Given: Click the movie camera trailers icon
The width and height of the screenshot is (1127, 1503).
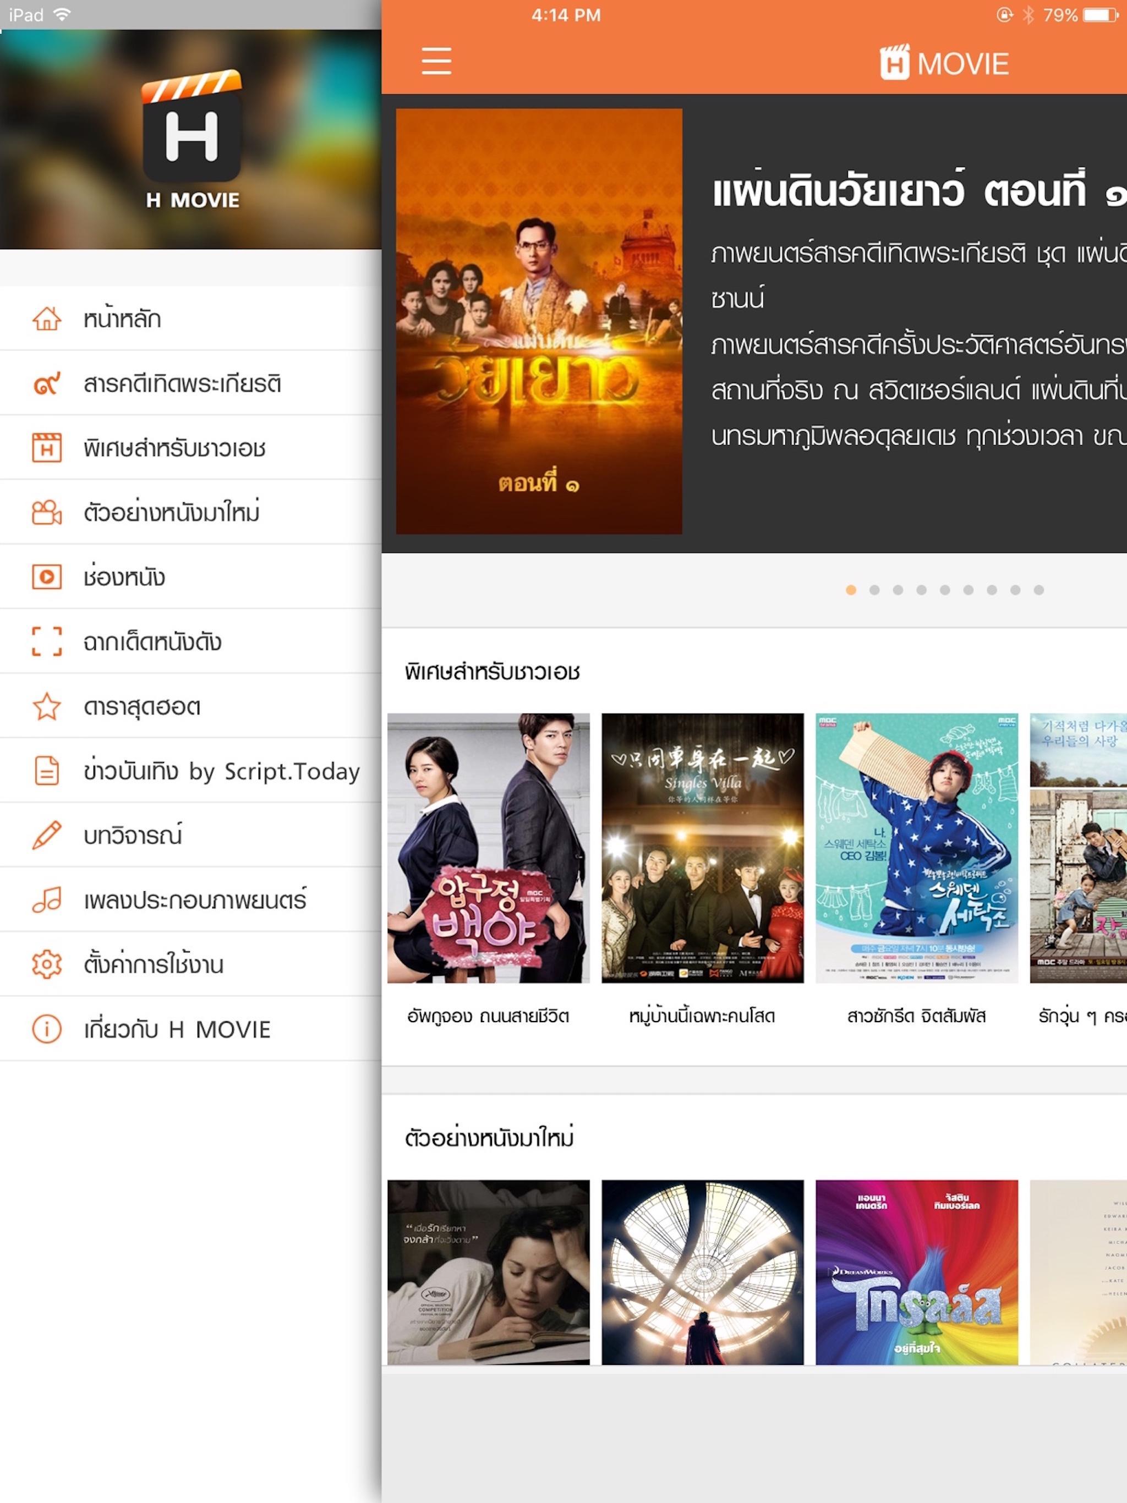Looking at the screenshot, I should coord(47,512).
